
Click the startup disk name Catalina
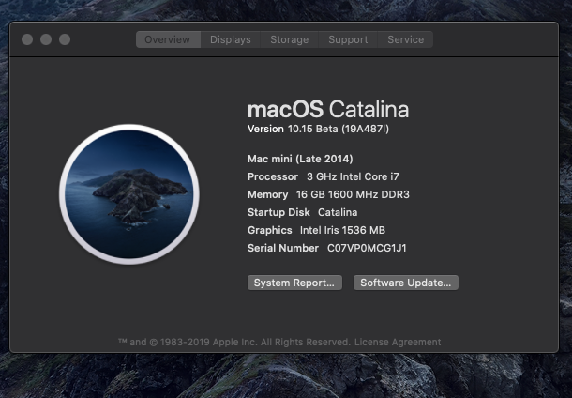pos(338,212)
